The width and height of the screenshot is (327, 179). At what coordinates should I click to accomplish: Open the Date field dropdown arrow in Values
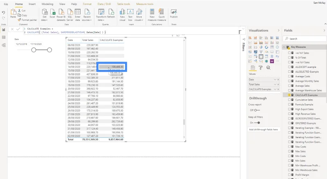pyautogui.click(x=275, y=79)
